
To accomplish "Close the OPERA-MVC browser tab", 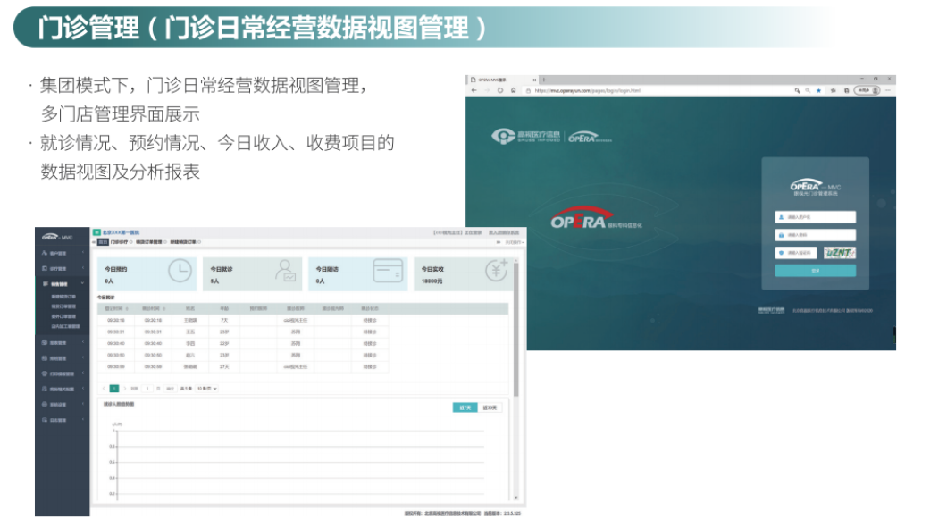I will pyautogui.click(x=534, y=80).
